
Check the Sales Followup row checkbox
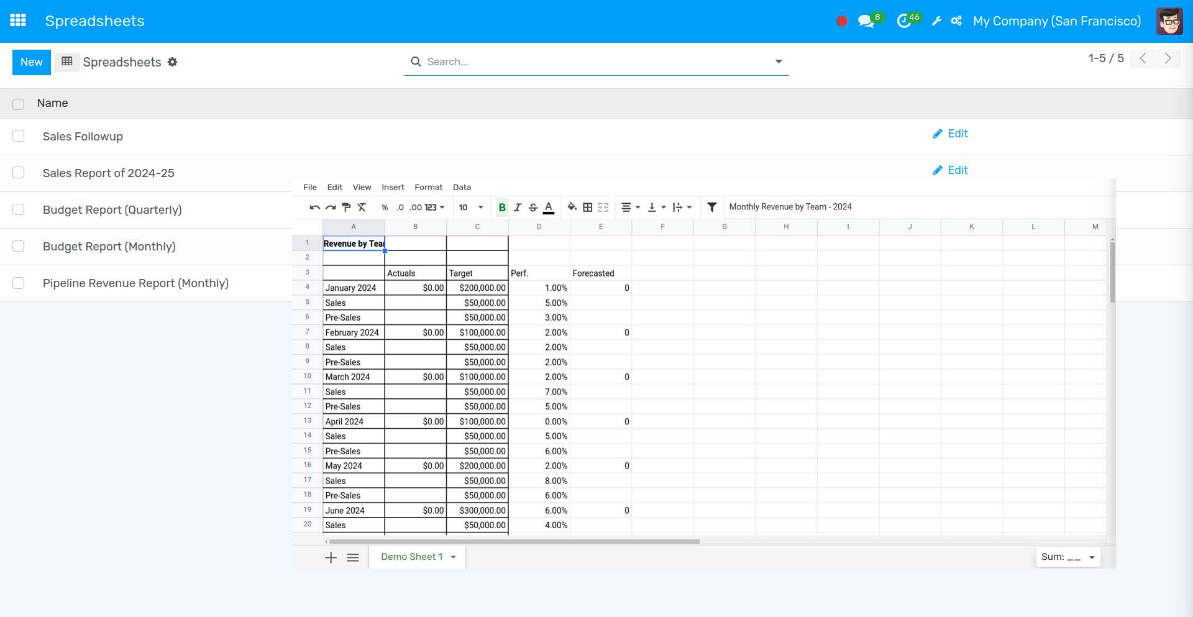click(x=19, y=136)
